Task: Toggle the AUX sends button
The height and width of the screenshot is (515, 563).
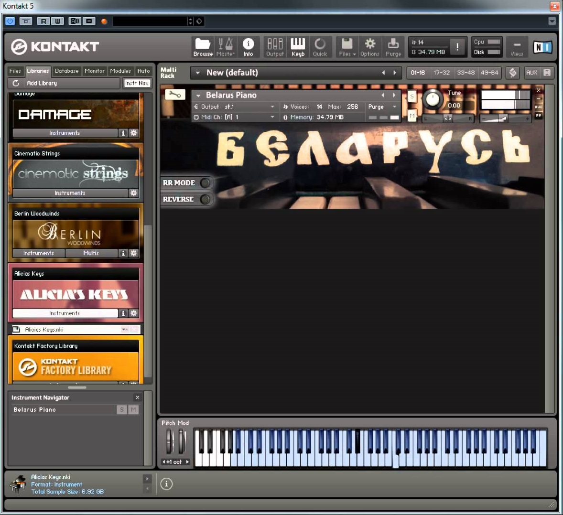Action: click(532, 73)
